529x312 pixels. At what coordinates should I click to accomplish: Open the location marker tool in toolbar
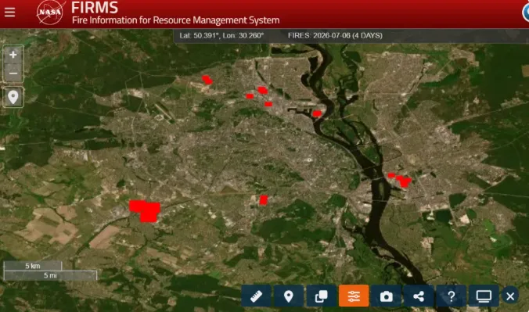(289, 296)
